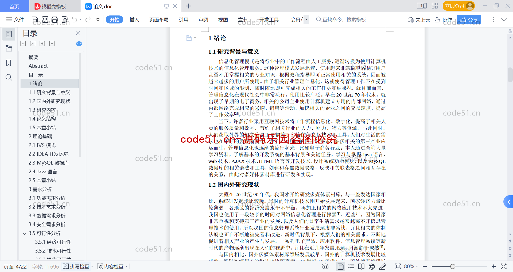The height and width of the screenshot is (272, 513).
Task: Select the 引用 ribbon tab
Action: coord(184,19)
